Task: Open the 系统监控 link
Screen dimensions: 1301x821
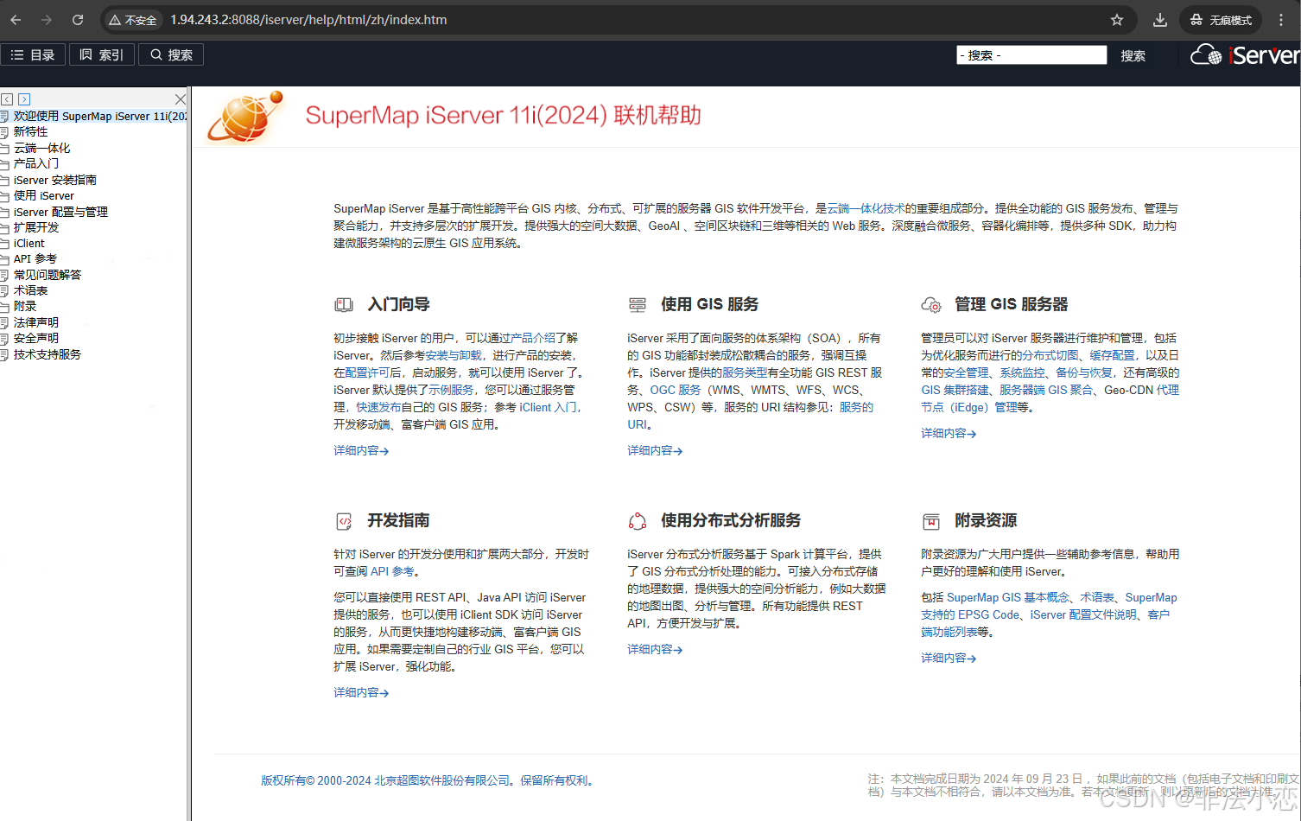Action: (x=1022, y=372)
